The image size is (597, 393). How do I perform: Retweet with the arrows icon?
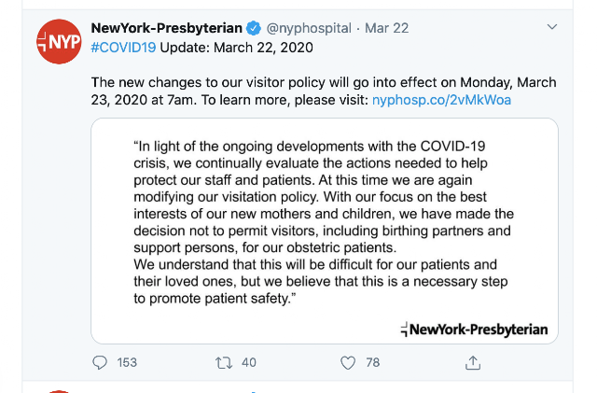(224, 362)
